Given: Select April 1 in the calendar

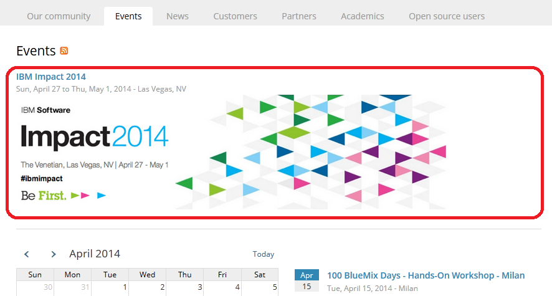Looking at the screenshot, I should coord(110,289).
